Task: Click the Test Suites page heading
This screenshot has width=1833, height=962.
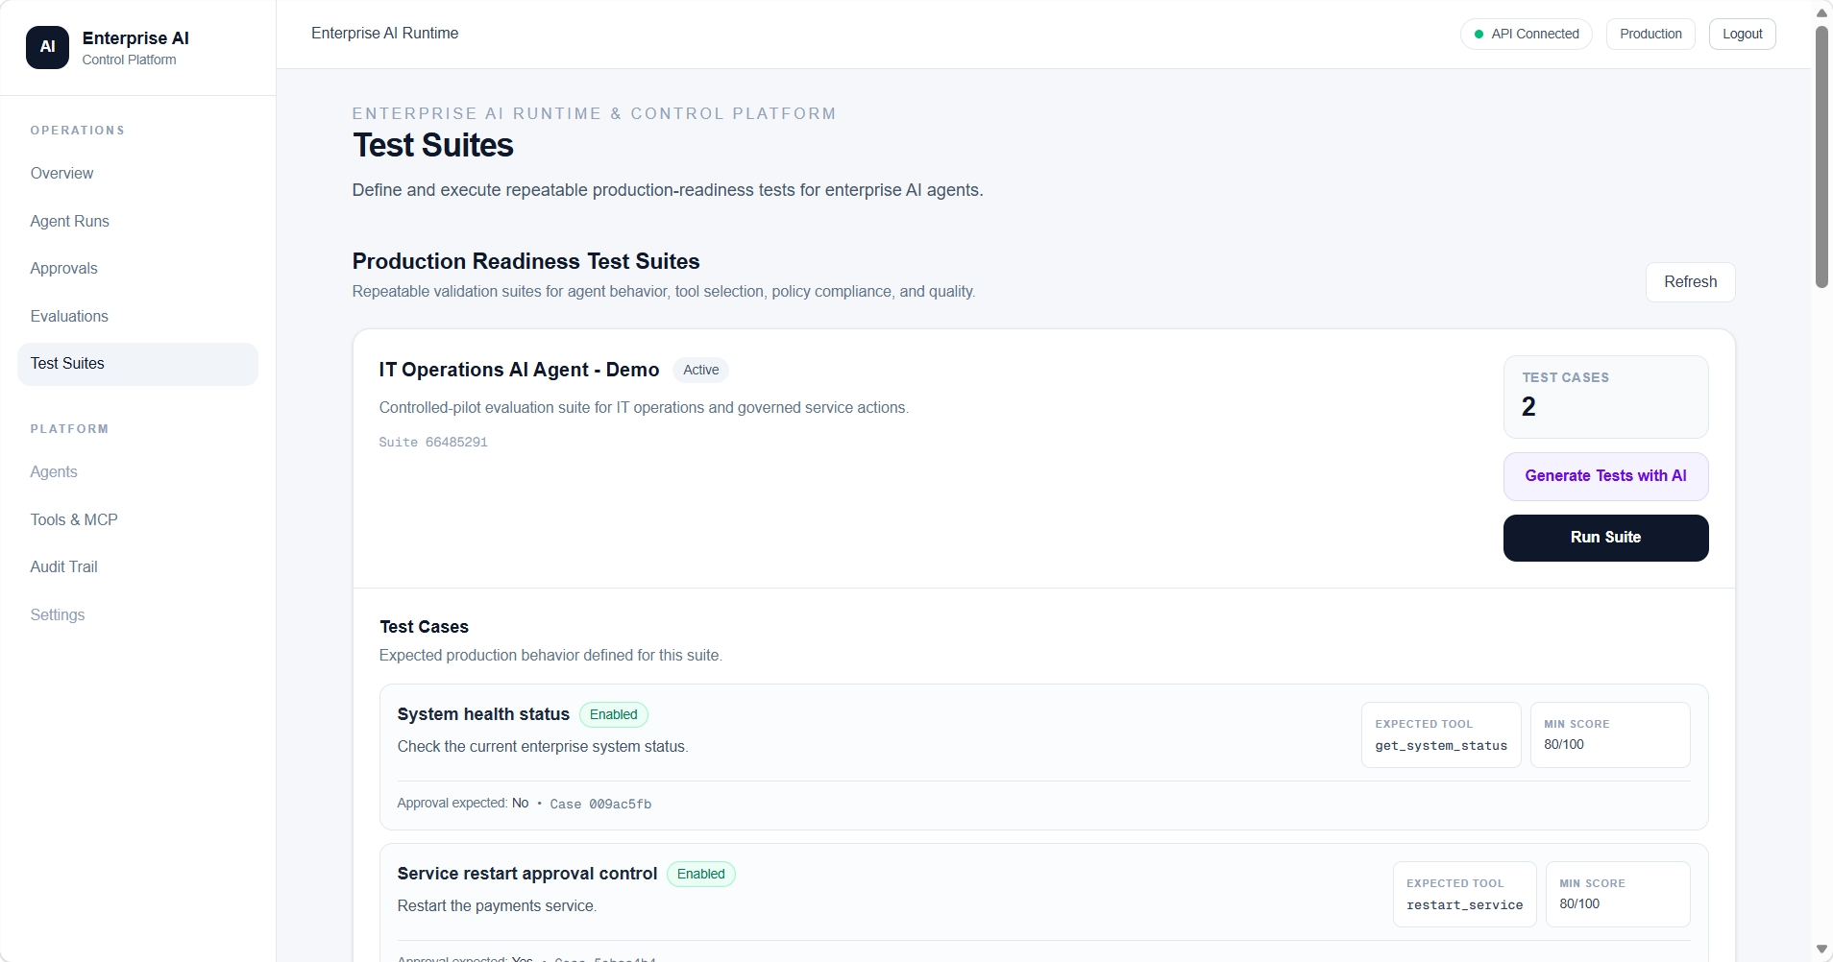Action: 432,145
